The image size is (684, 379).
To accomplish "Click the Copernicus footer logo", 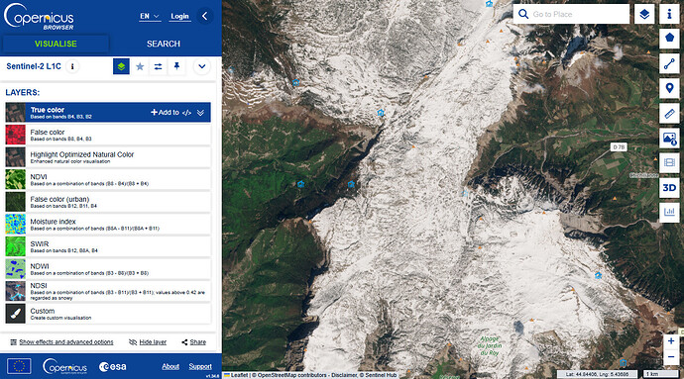I will (65, 366).
